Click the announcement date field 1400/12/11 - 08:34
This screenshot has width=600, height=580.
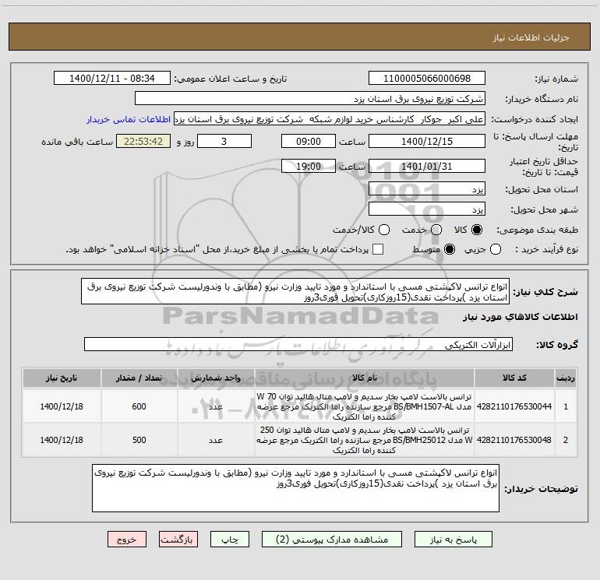[112, 78]
